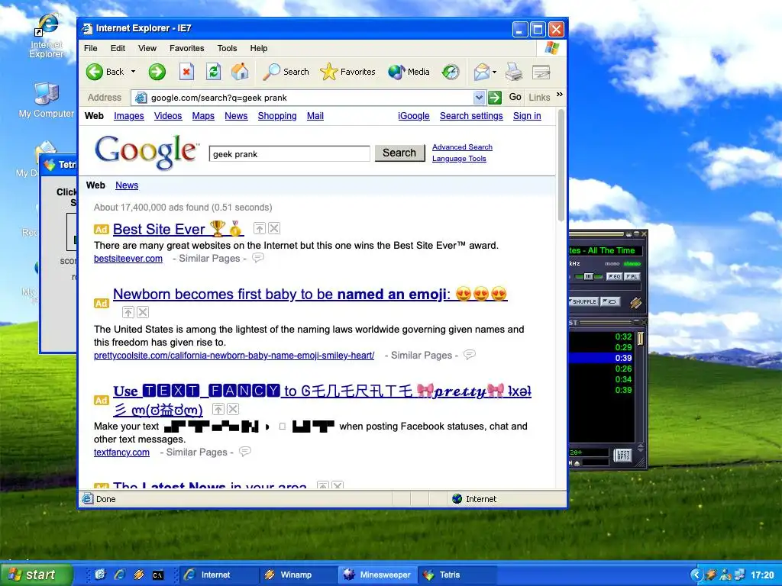Click the comment bubble after bestsiteever.com
This screenshot has height=586, width=782.
coord(258,258)
